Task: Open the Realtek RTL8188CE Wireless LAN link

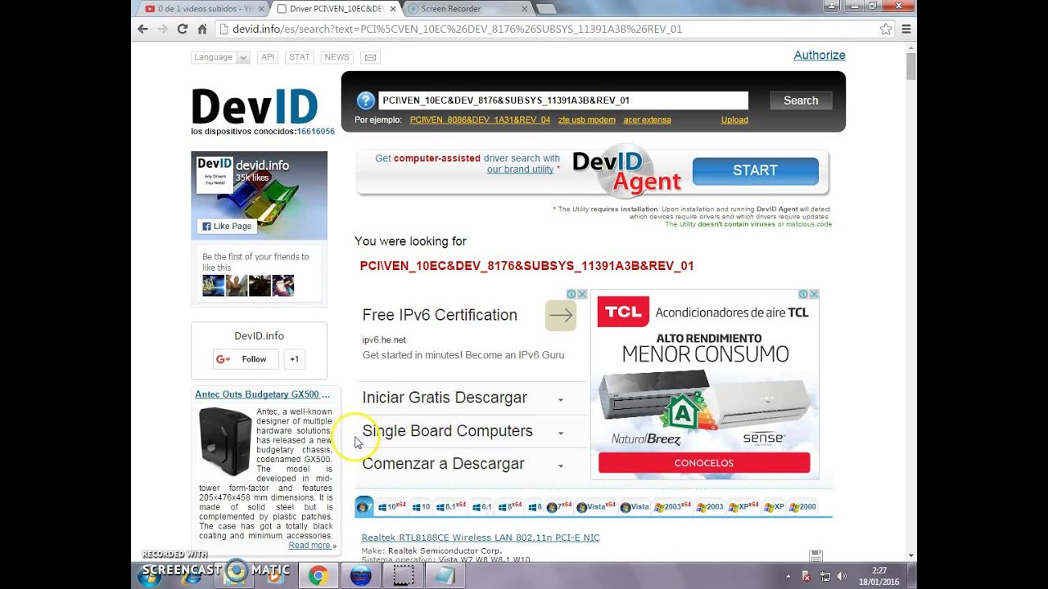Action: pos(481,537)
